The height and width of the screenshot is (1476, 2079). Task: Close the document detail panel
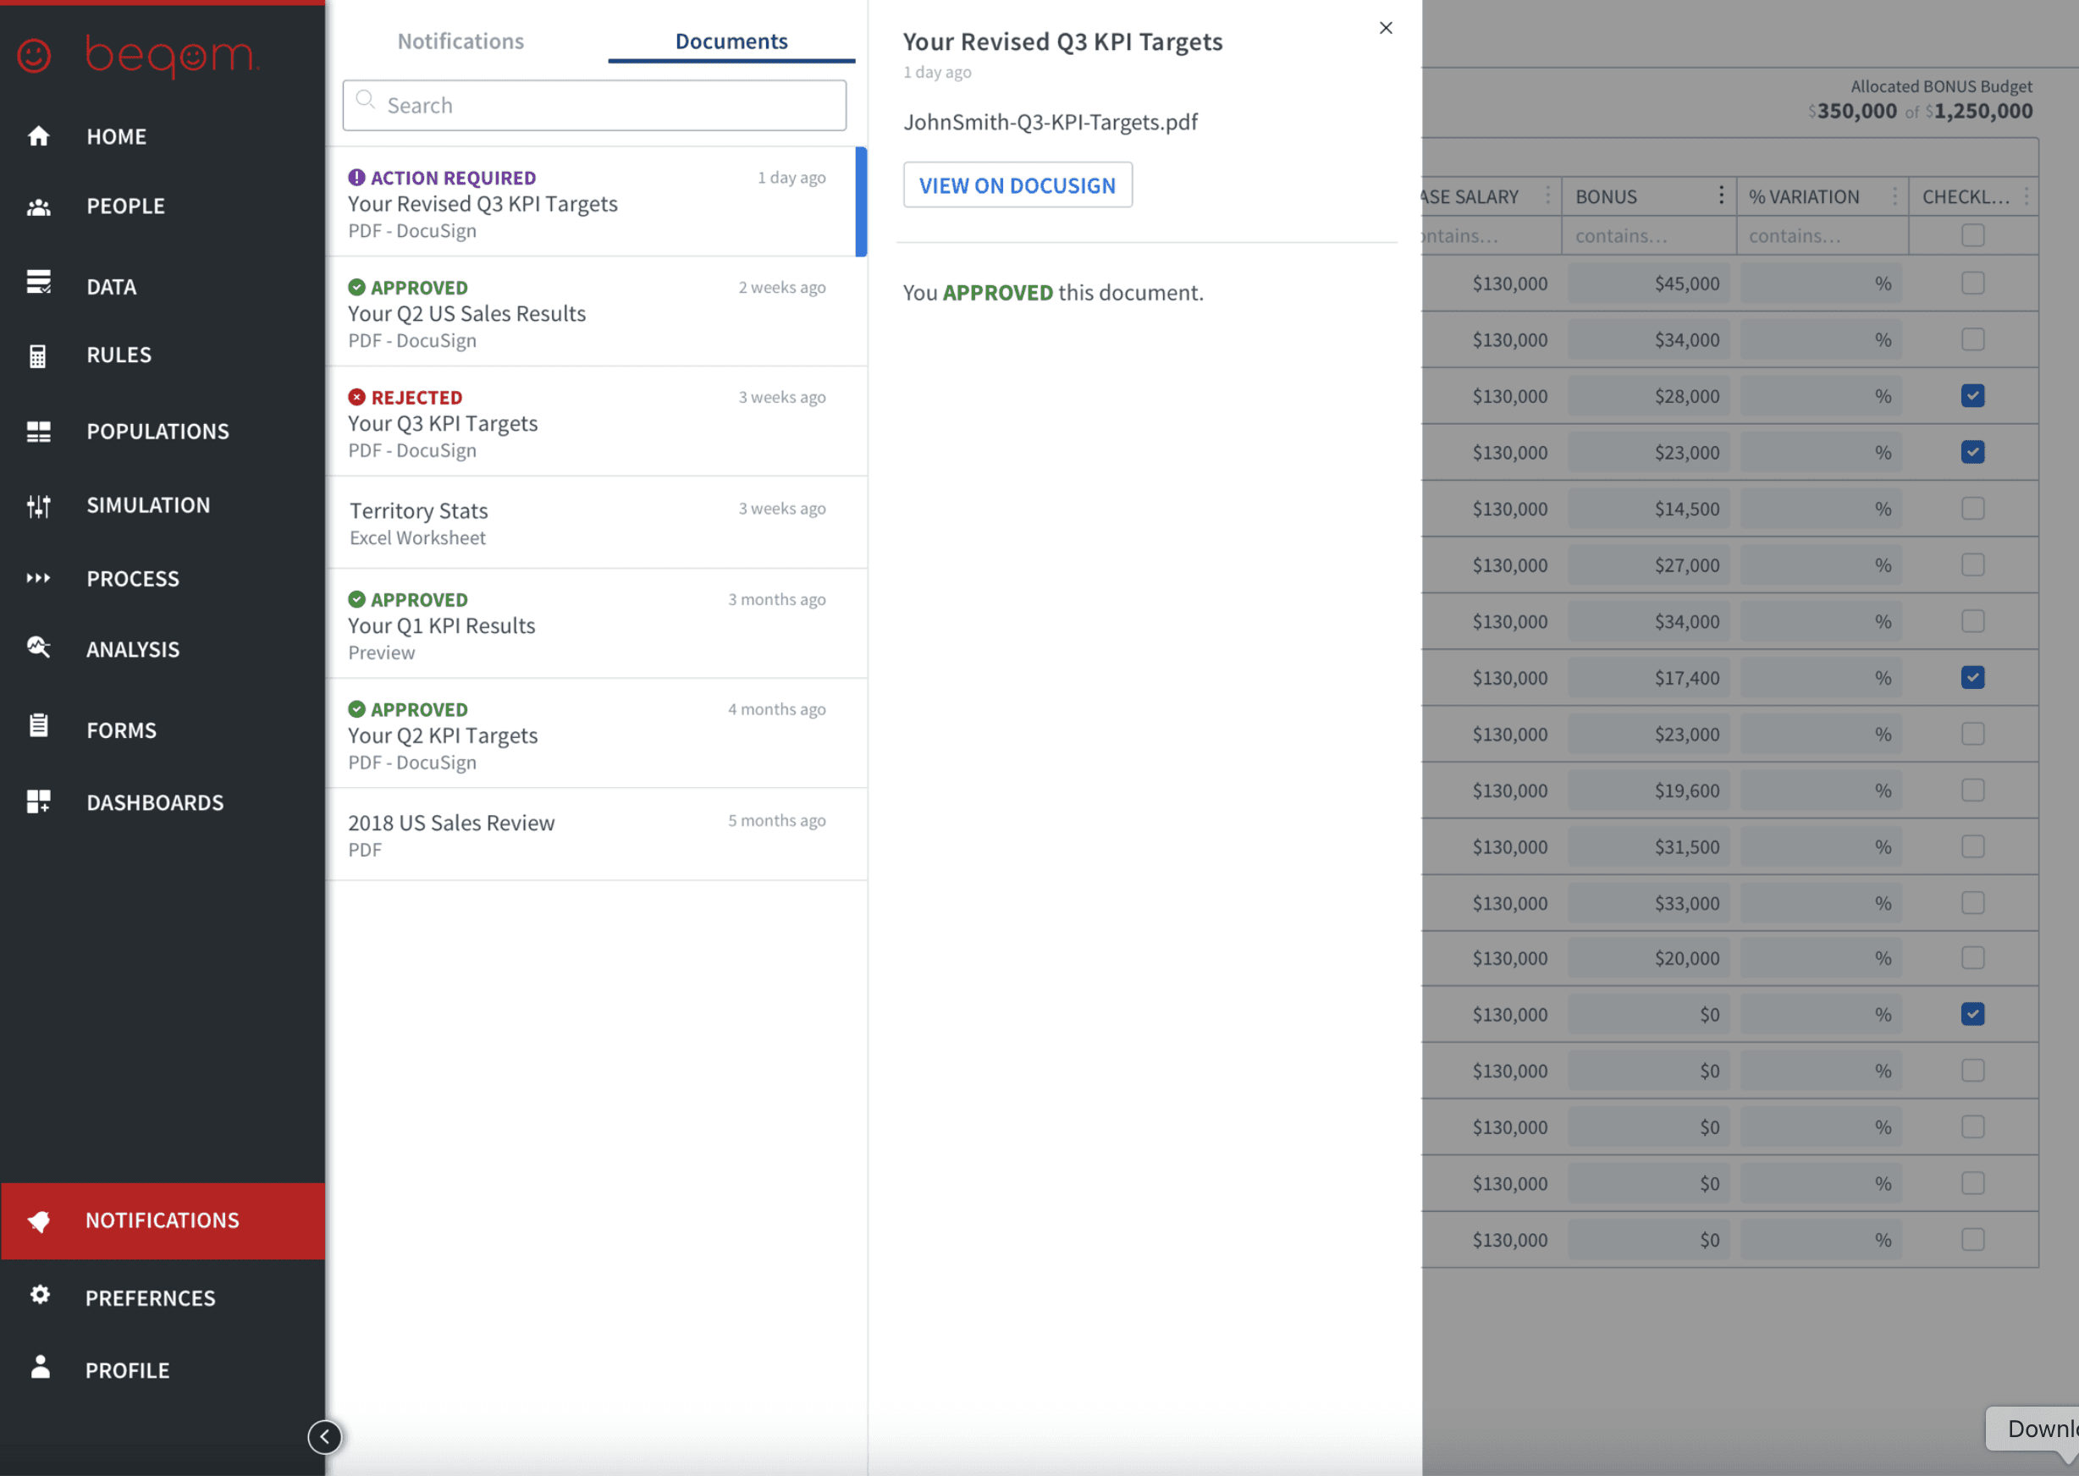tap(1386, 28)
